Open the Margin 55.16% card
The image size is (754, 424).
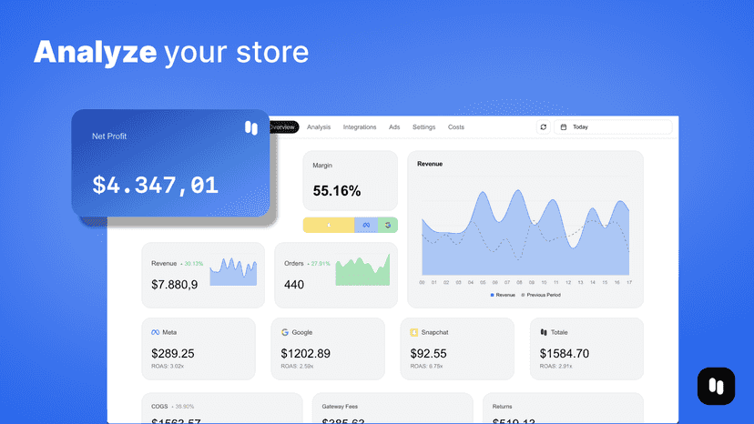(x=350, y=181)
